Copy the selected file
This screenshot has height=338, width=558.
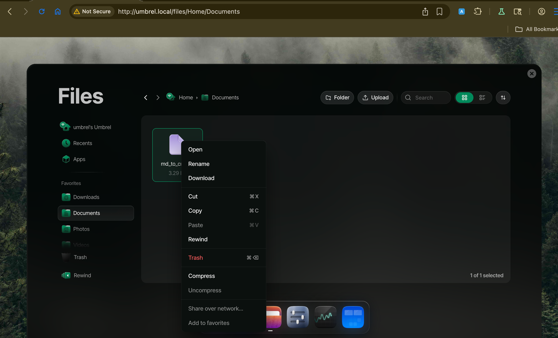point(223,211)
